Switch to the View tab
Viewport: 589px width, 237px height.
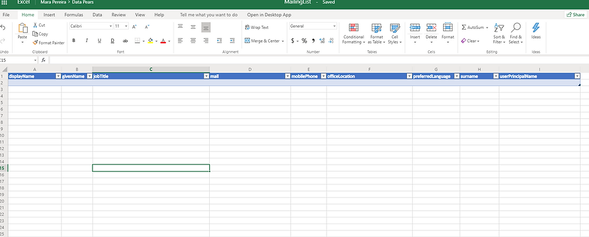[140, 15]
